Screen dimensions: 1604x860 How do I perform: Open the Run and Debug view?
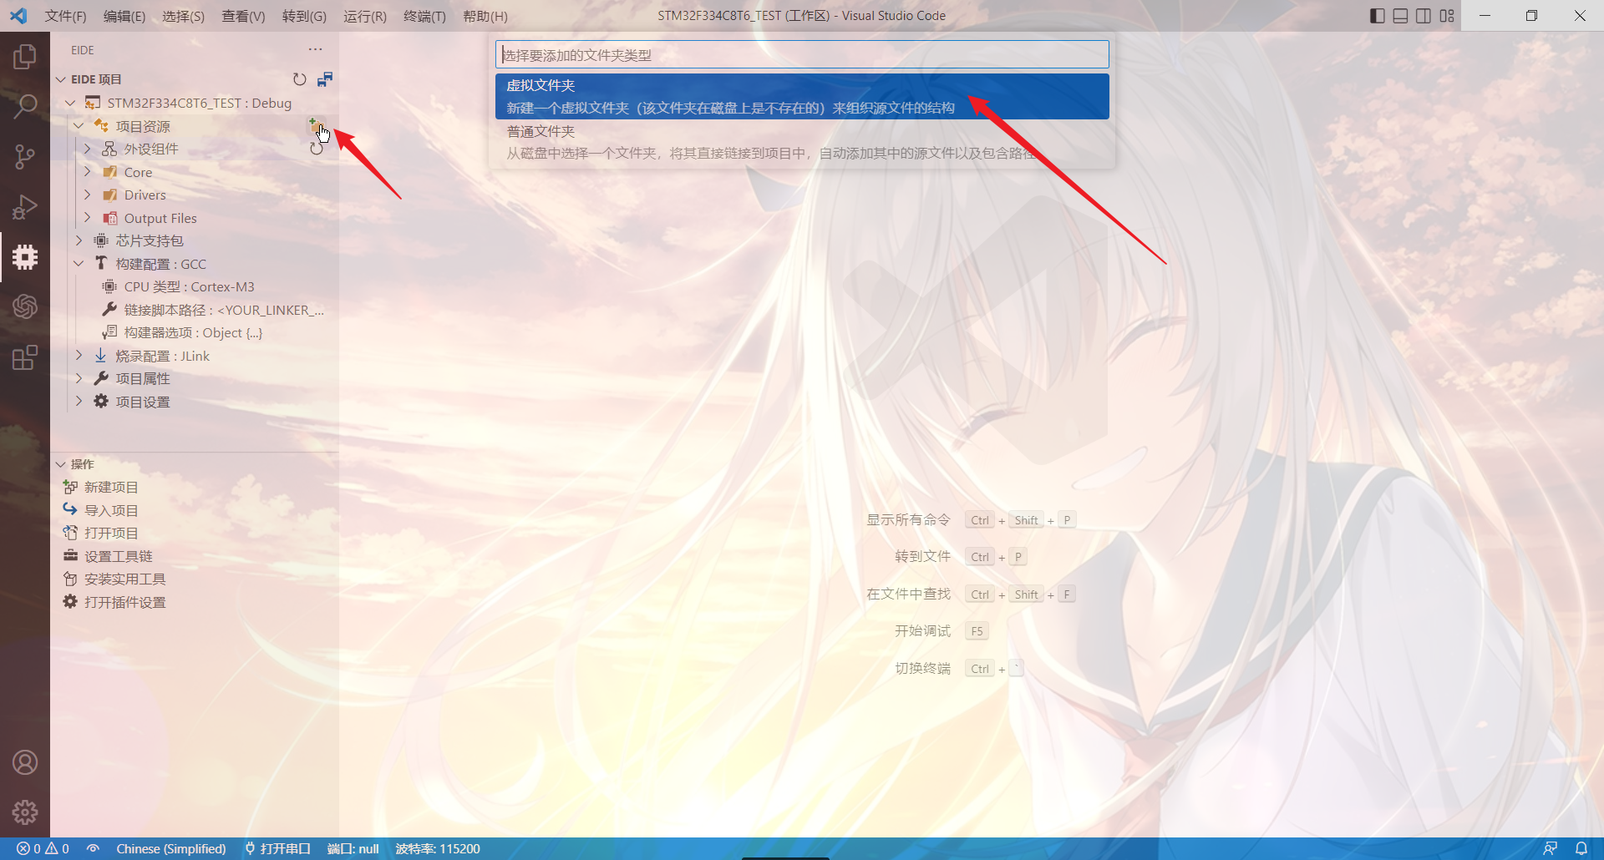tap(25, 206)
